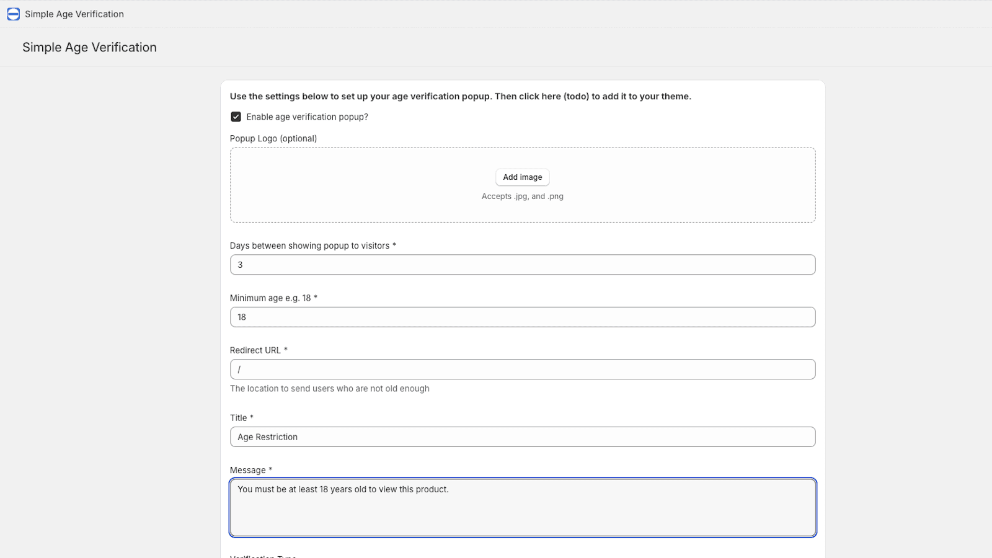
Task: Click the Simple Age Verification app logo icon
Action: (13, 14)
